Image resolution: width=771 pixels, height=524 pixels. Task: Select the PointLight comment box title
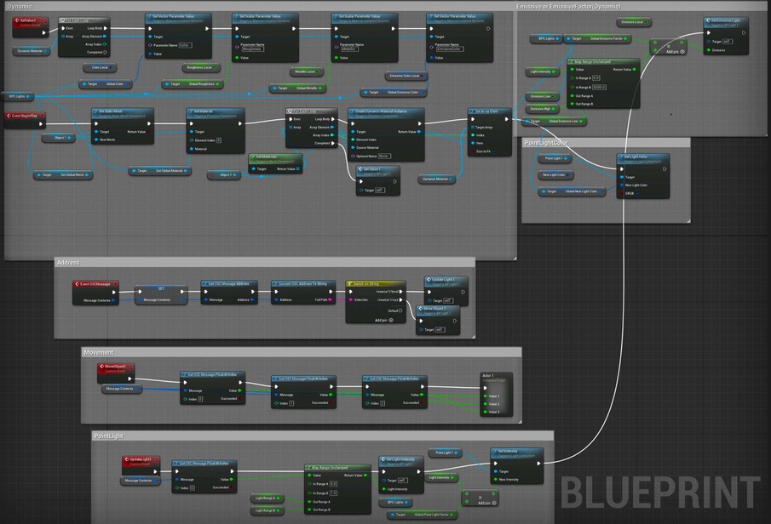109,436
